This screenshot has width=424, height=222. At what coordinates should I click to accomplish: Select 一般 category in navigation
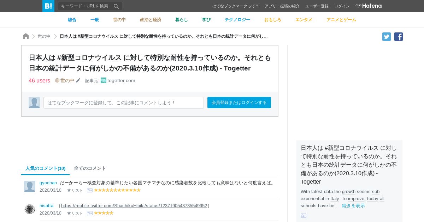coord(95,20)
